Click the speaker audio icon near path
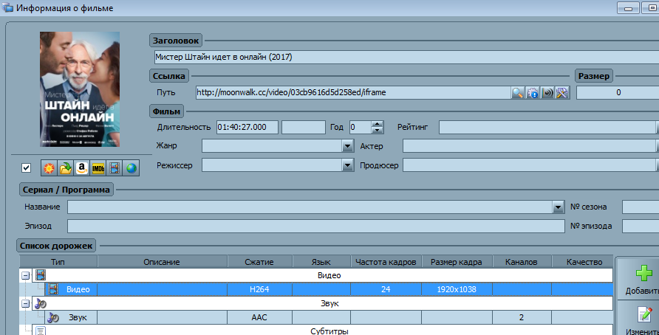The width and height of the screenshot is (659, 335). [x=547, y=93]
